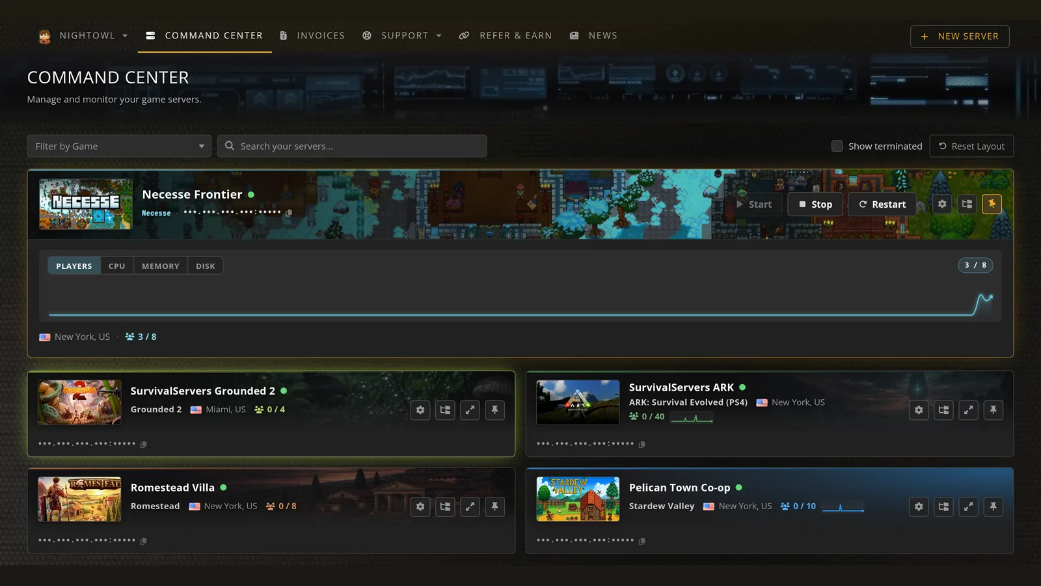Open file manager for Pelican Town Co-op

[943, 507]
